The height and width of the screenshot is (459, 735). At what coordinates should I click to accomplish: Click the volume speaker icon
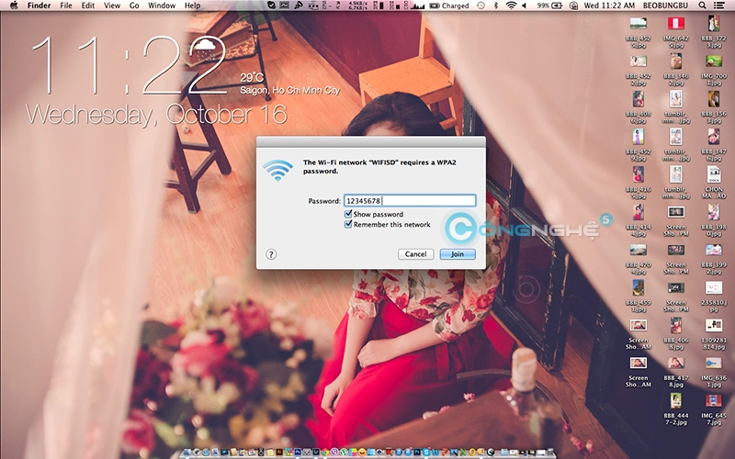tap(524, 6)
